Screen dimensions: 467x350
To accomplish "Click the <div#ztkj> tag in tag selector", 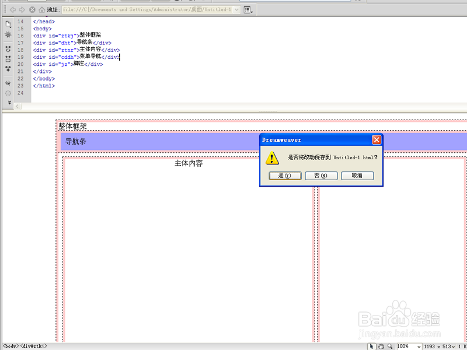I will point(34,346).
